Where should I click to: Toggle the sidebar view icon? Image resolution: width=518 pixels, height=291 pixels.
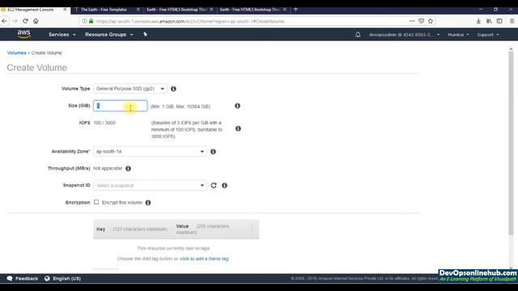coord(499,21)
